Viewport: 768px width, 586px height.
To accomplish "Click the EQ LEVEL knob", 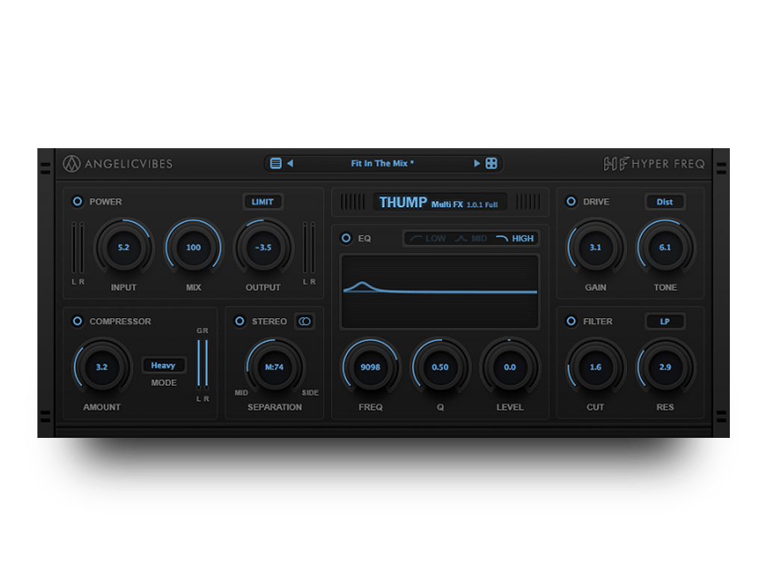I will [x=510, y=367].
